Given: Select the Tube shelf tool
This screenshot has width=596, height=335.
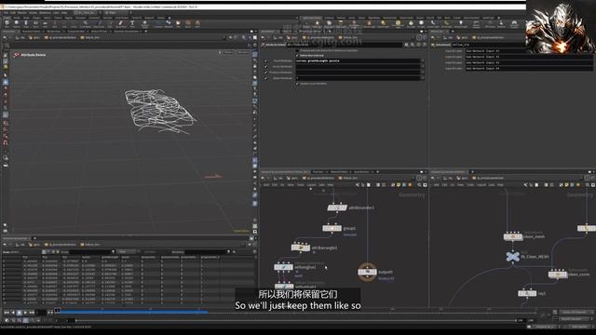Looking at the screenshot, I should click(26, 24).
